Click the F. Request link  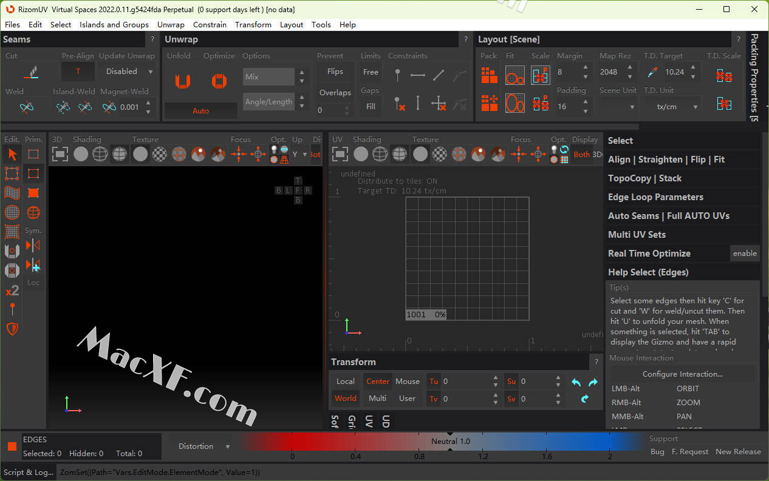pos(690,452)
